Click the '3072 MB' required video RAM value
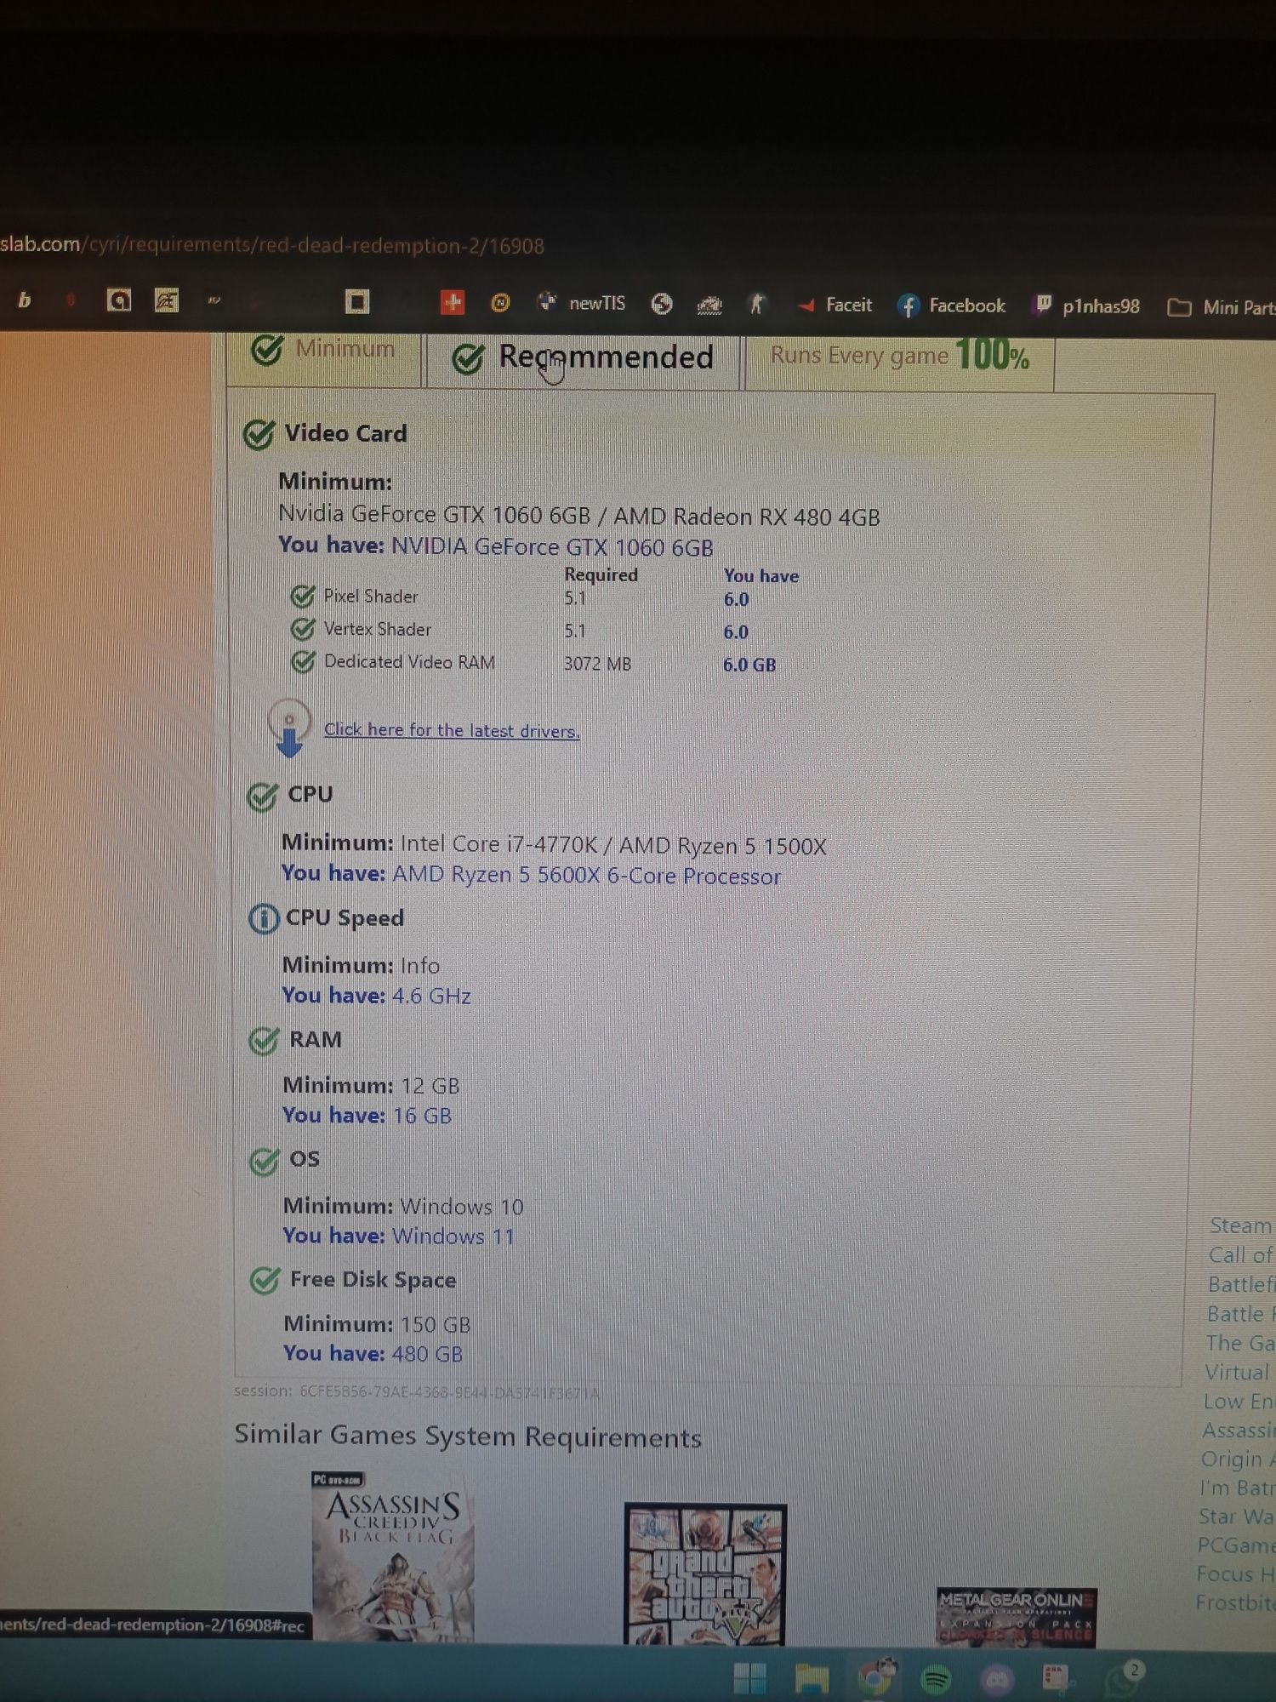 (x=597, y=664)
